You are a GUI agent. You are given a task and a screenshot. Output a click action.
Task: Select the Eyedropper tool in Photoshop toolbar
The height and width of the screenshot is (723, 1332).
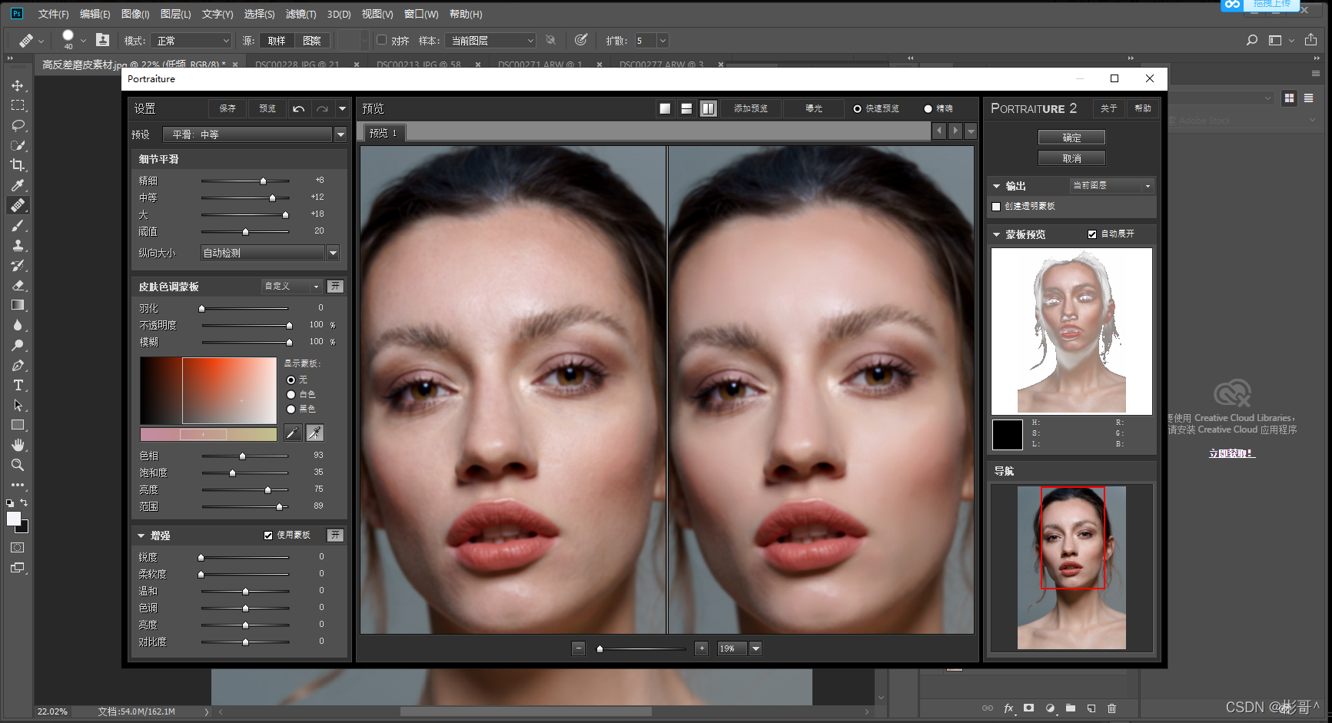pos(18,185)
